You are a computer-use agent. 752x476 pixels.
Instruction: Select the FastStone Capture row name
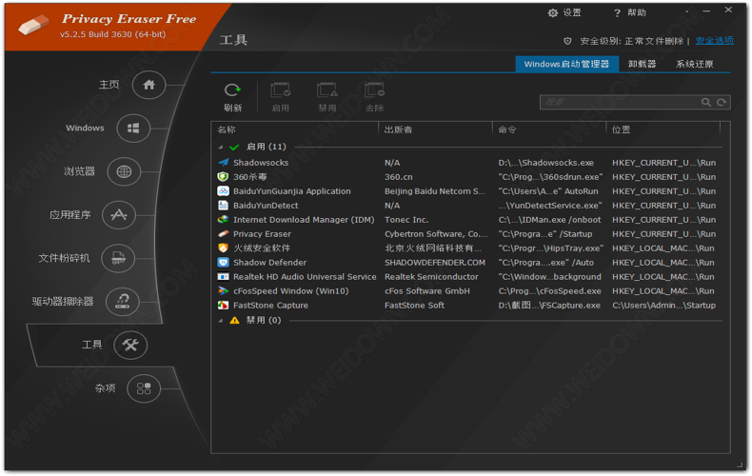(270, 306)
